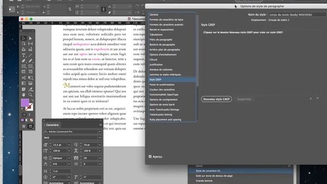Click the Nouveau style GREP button

click(217, 99)
